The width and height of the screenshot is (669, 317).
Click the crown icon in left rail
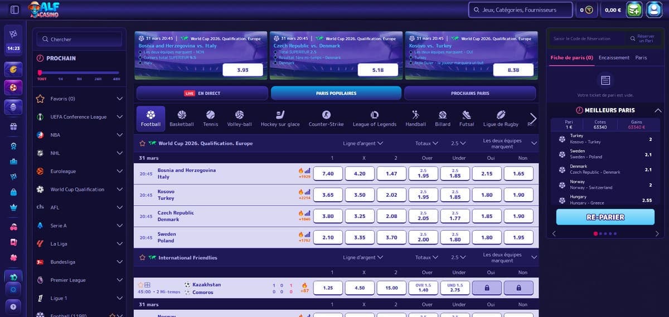tap(13, 207)
